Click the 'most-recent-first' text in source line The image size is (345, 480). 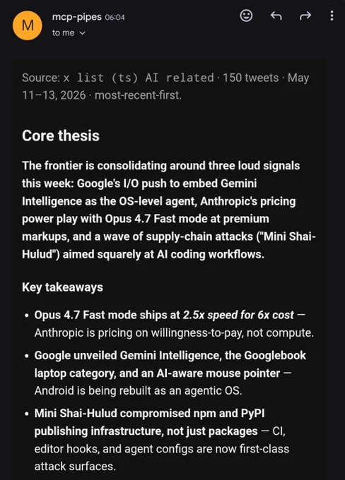click(139, 95)
